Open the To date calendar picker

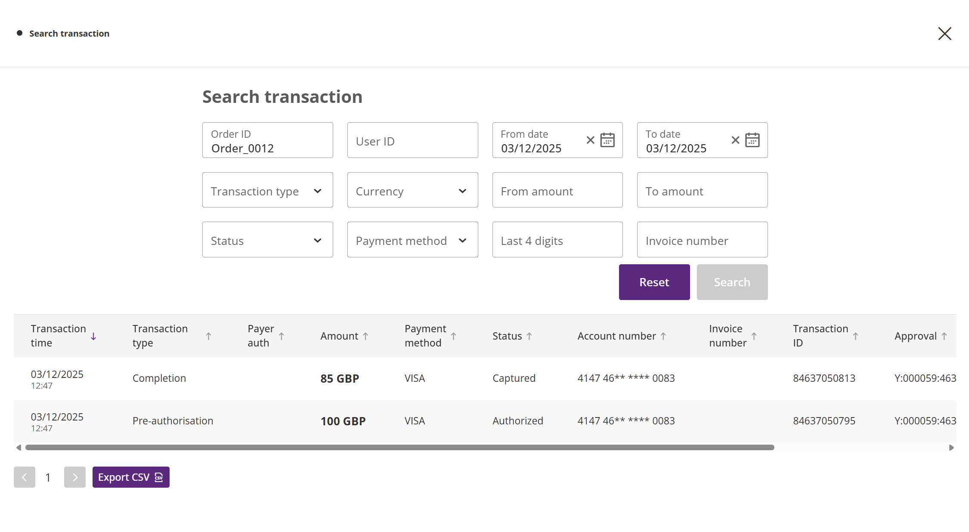point(752,140)
